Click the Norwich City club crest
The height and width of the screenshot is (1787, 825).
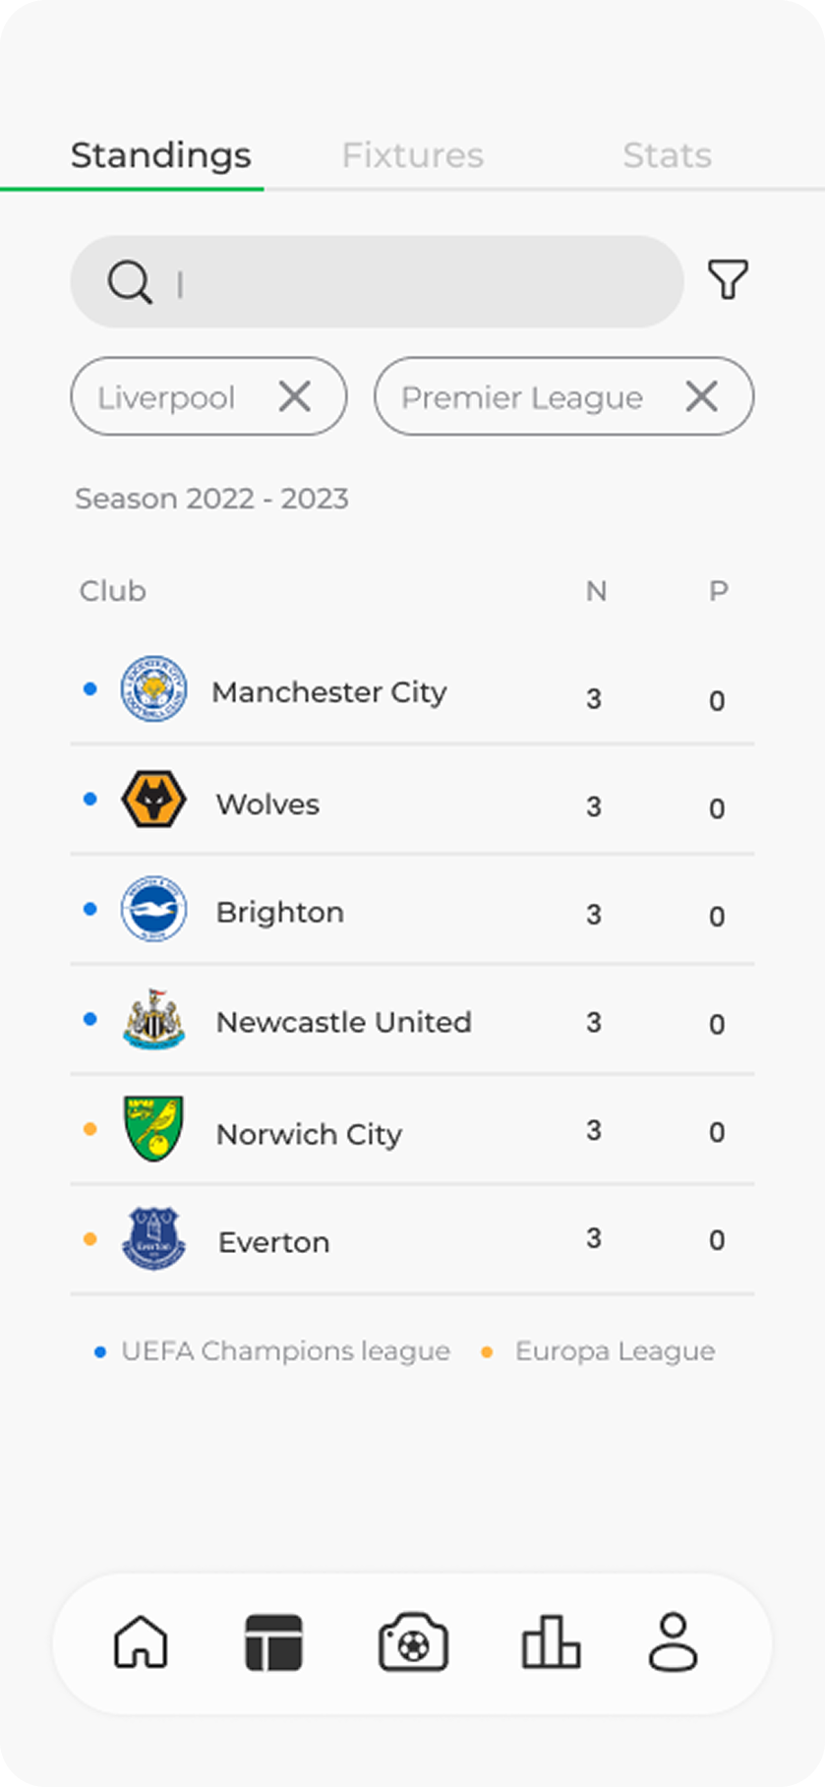pyautogui.click(x=153, y=1129)
